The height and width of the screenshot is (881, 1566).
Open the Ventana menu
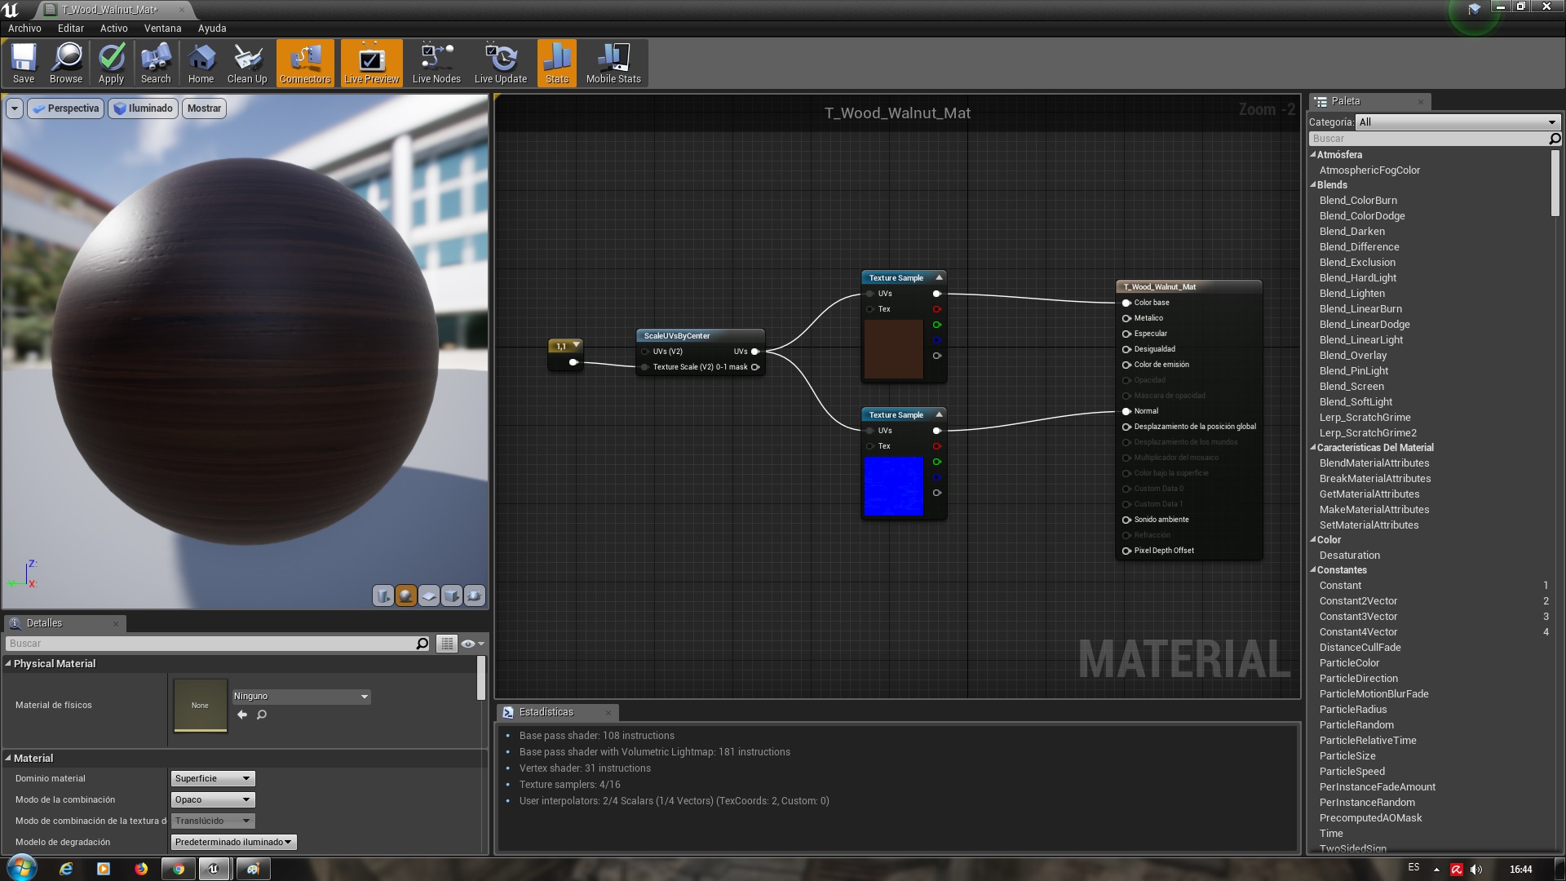pyautogui.click(x=162, y=28)
